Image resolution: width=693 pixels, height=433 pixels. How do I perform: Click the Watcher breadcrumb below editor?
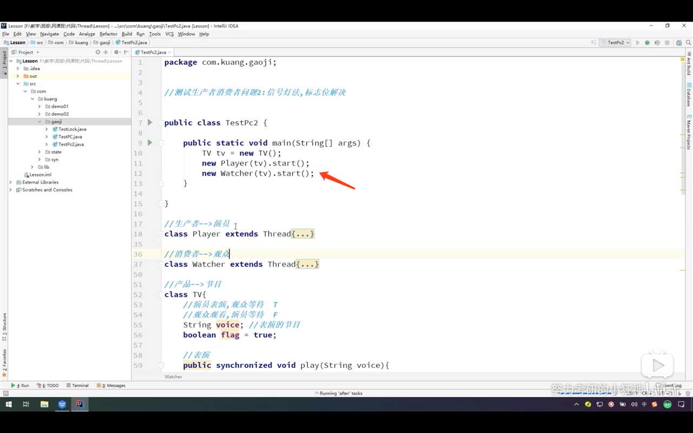click(173, 377)
